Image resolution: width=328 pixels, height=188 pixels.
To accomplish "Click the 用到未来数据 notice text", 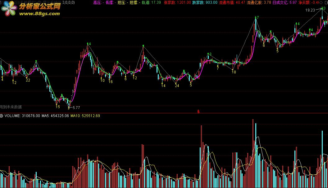I will pos(11,107).
